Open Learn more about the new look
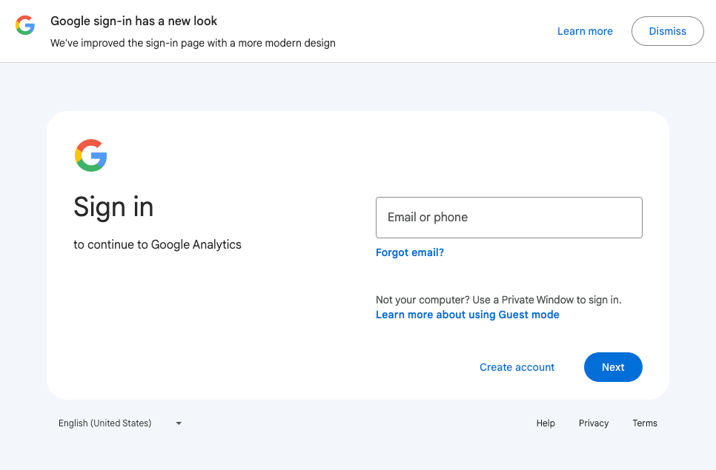 [x=585, y=31]
